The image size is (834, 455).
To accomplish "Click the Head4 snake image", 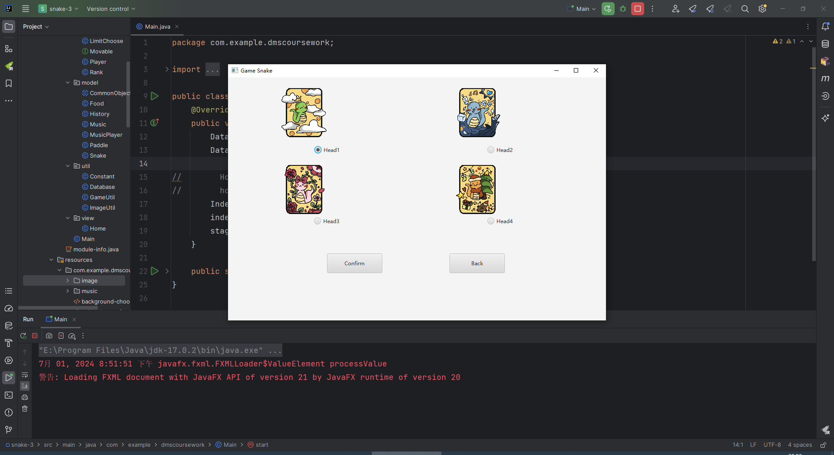I will tap(477, 189).
